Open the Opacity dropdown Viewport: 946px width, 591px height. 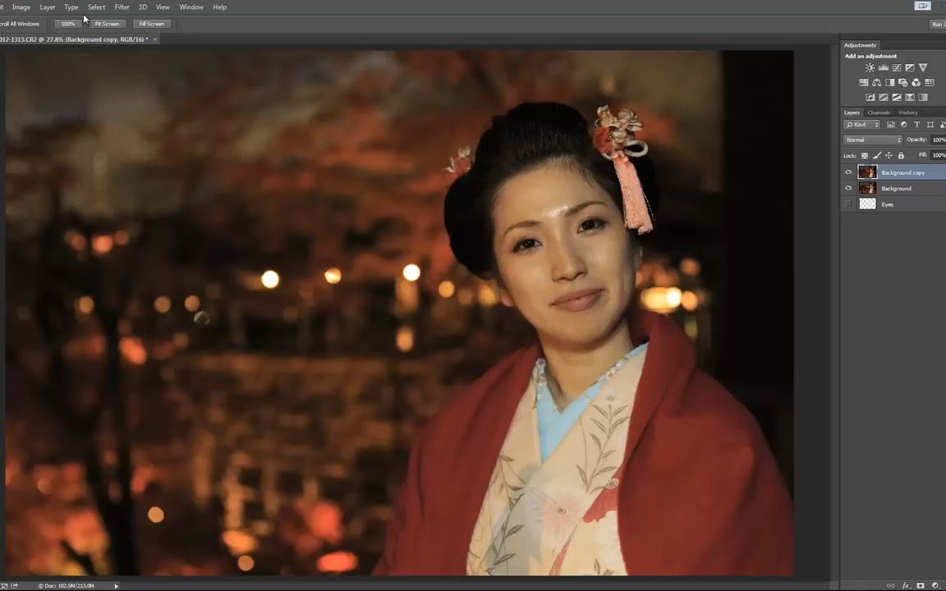[x=939, y=140]
